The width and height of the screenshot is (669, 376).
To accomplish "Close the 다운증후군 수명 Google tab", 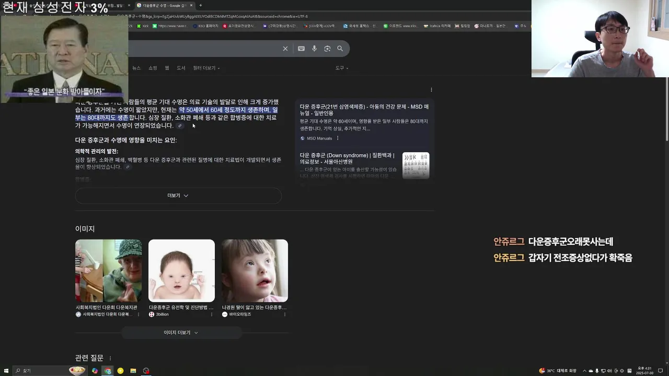I will click(x=191, y=5).
